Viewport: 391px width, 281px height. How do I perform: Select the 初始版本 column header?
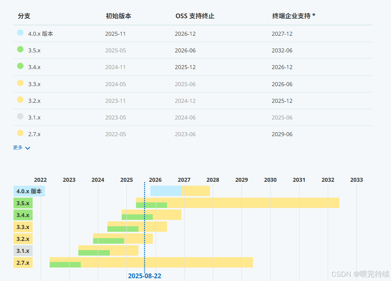(118, 16)
